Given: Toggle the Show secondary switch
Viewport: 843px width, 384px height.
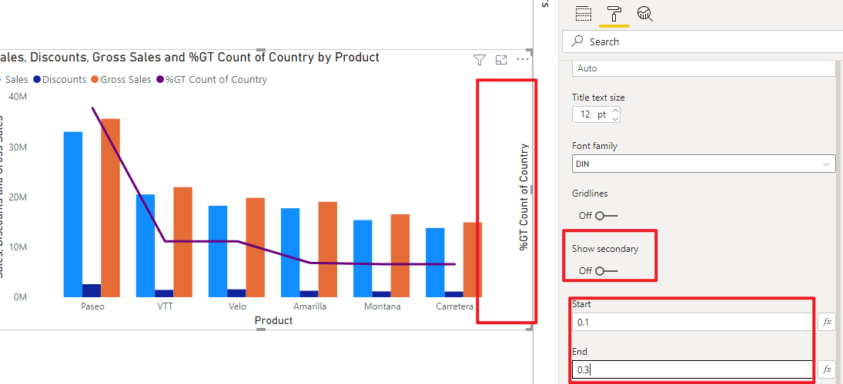Looking at the screenshot, I should tap(607, 271).
